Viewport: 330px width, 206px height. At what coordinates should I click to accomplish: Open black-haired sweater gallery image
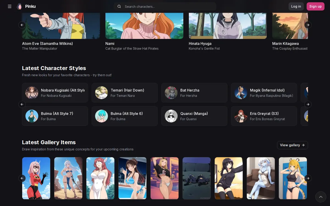(x=229, y=178)
